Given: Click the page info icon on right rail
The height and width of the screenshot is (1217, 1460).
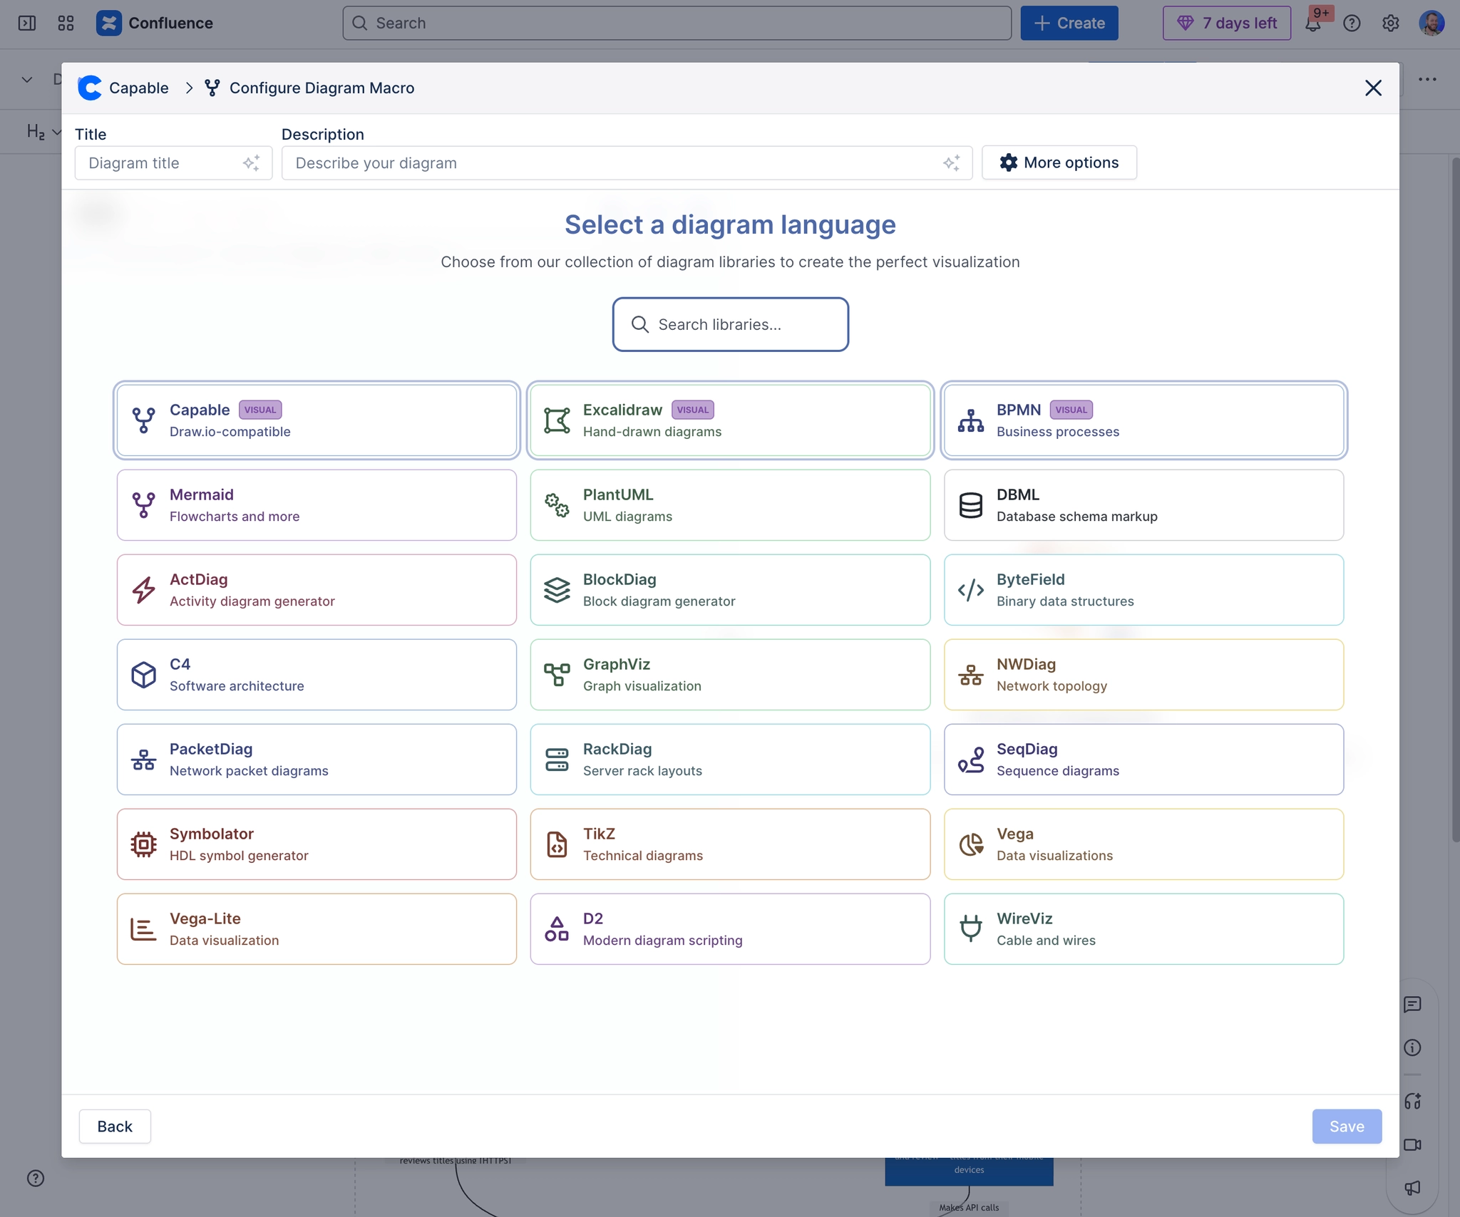Looking at the screenshot, I should pyautogui.click(x=1412, y=1047).
